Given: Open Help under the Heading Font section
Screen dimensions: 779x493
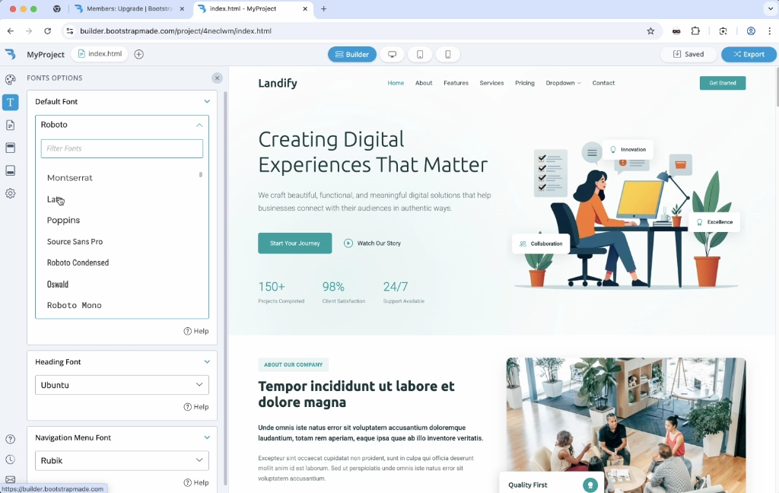Looking at the screenshot, I should 196,406.
